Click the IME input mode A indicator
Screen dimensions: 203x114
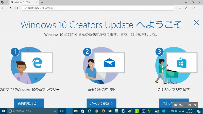point(183,111)
